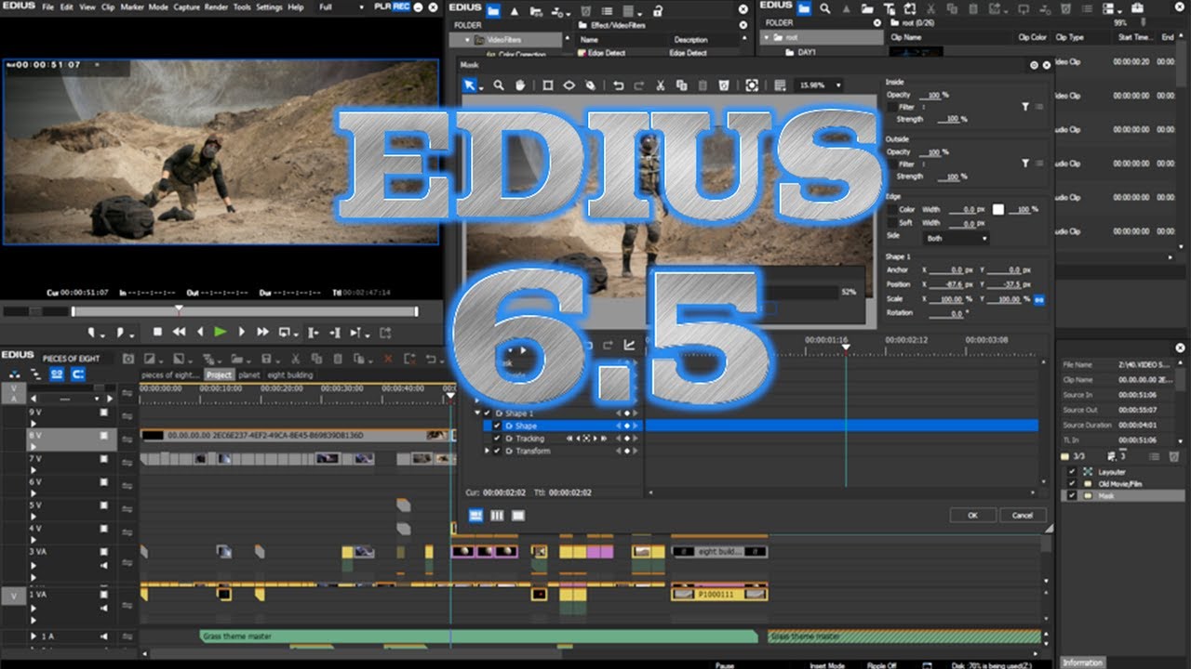Screen dimensions: 1191x669
Task: Step to next frame in the player
Action: tap(242, 332)
